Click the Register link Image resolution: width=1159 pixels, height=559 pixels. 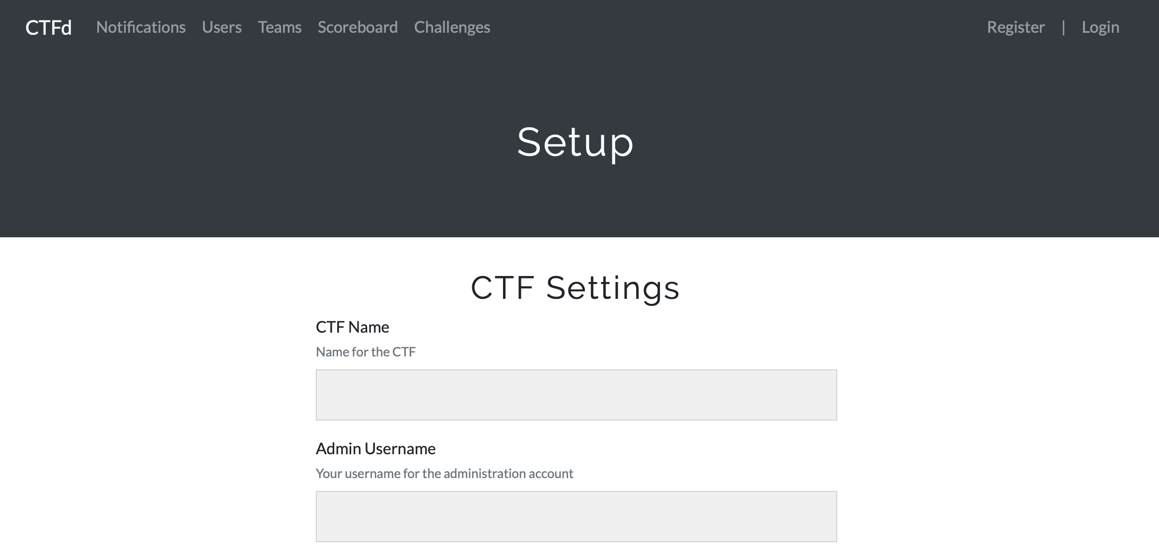coord(1015,27)
